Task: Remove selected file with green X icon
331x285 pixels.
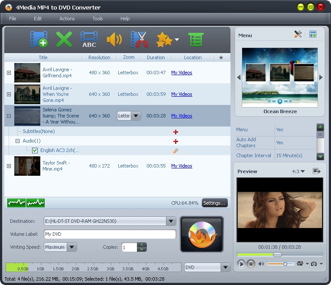Action: tap(64, 39)
